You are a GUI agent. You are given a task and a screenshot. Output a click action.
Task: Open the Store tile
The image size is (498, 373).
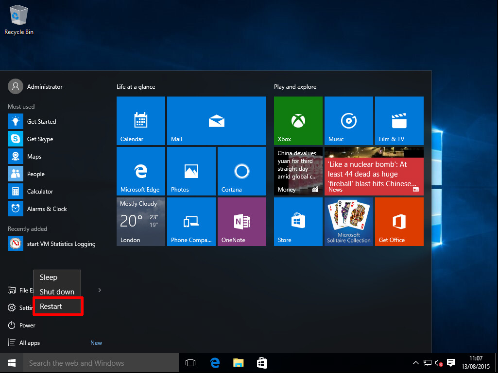pyautogui.click(x=298, y=221)
